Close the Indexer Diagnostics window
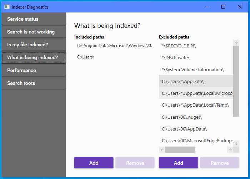 (x=240, y=7)
